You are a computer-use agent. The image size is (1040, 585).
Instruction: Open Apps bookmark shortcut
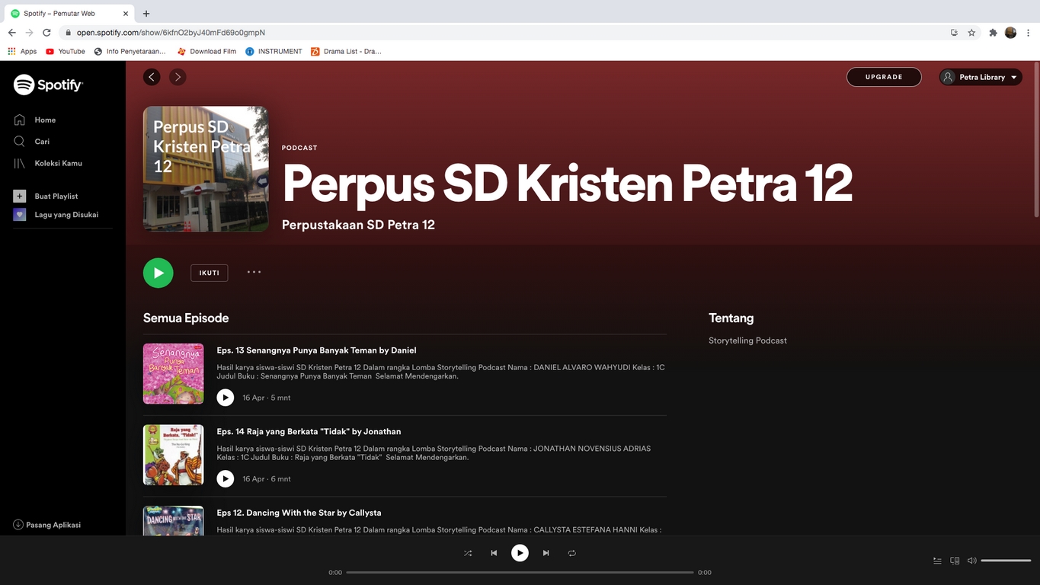22,51
